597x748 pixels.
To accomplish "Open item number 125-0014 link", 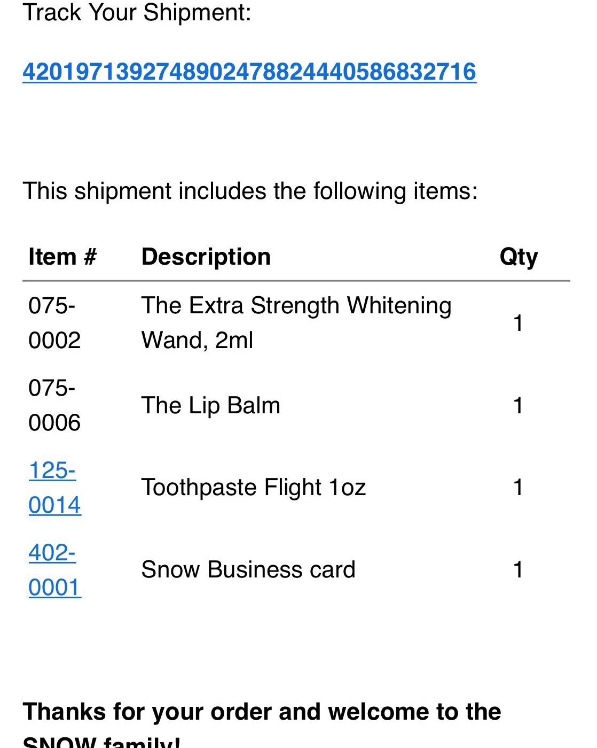I will (x=54, y=487).
